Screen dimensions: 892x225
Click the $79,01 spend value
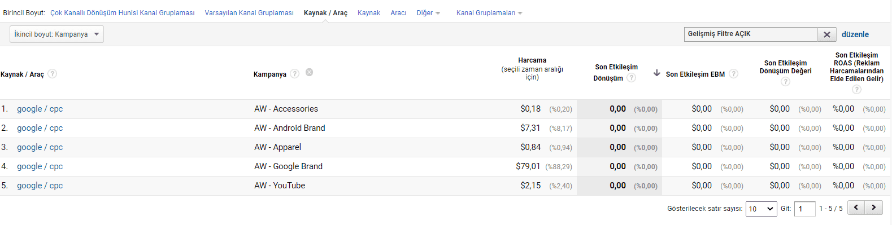click(x=528, y=166)
